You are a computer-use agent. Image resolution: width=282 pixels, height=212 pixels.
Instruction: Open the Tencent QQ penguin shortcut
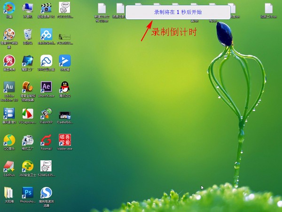65,90
